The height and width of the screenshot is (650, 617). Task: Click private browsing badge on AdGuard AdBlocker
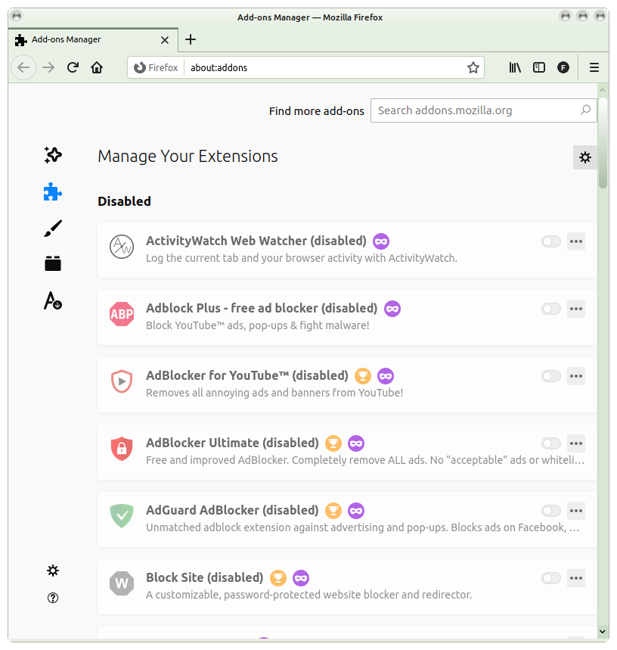click(x=356, y=511)
